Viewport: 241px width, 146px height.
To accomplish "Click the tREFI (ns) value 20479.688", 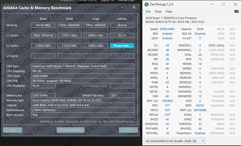I will tap(200, 110).
